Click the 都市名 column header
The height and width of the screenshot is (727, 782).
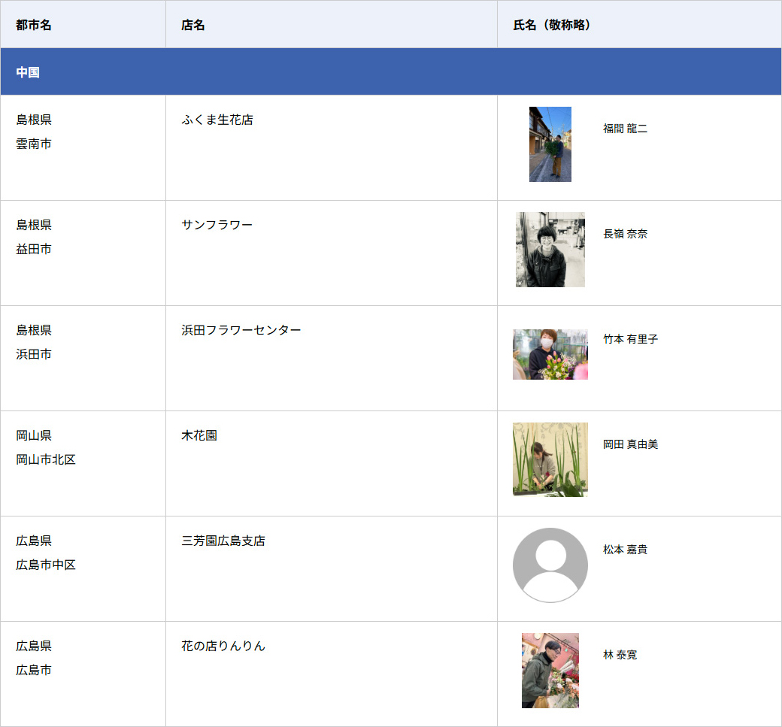click(x=34, y=25)
